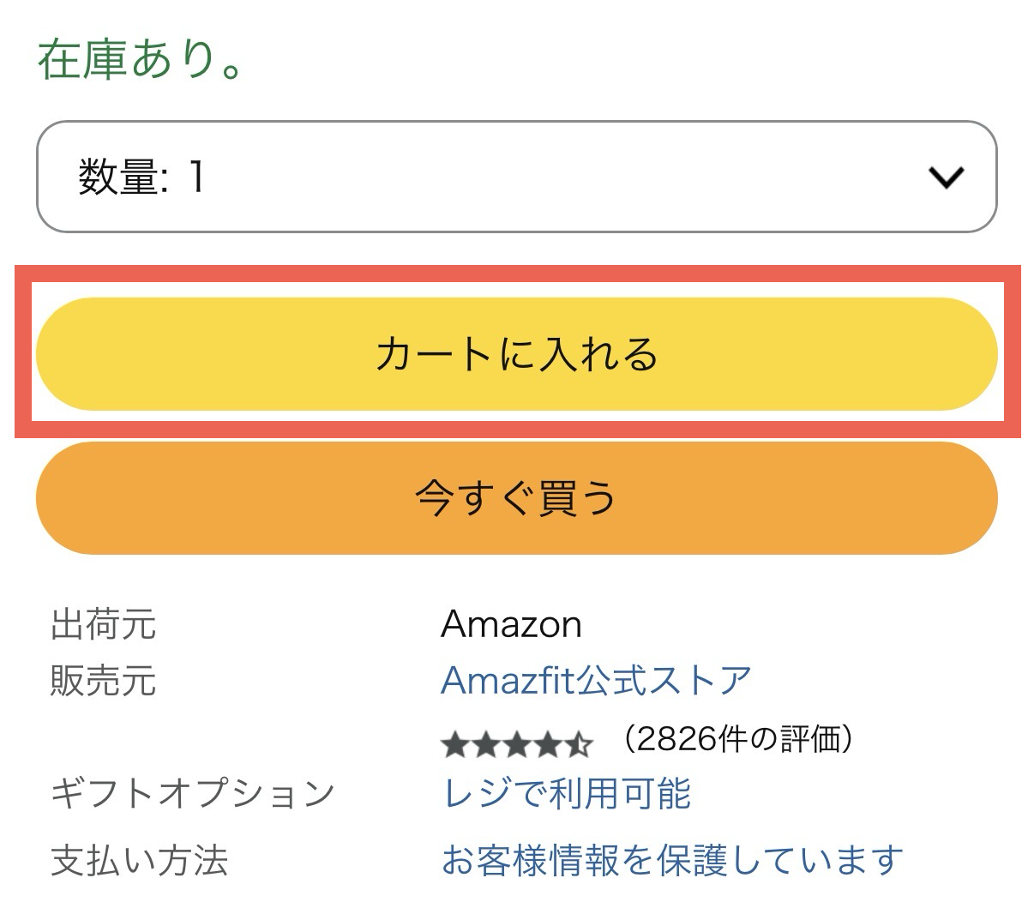Click the fourth star of the seller rating
Image resolution: width=1034 pixels, height=914 pixels.
click(548, 744)
